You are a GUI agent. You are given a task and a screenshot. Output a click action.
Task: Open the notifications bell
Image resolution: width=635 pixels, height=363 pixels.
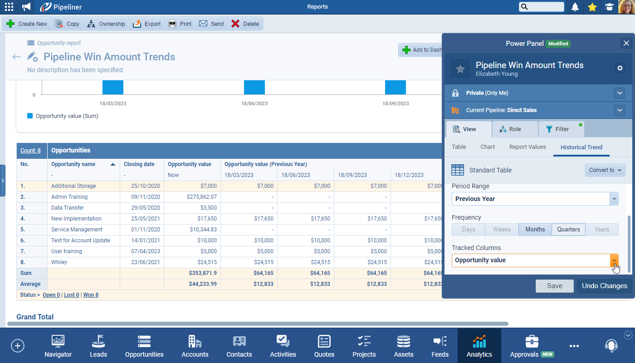pyautogui.click(x=575, y=7)
